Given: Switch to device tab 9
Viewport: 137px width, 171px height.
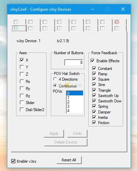Looking at the screenshot, I should tap(16, 22).
